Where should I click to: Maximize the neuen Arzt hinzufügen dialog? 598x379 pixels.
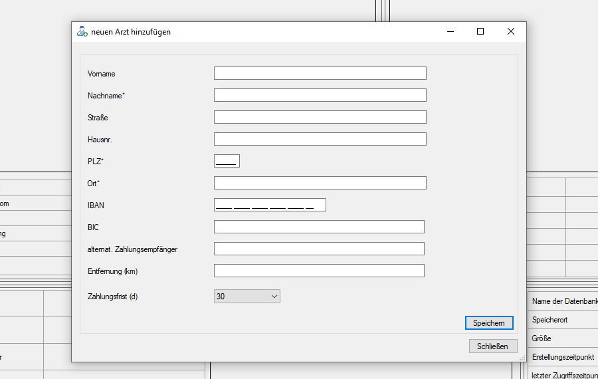(480, 31)
